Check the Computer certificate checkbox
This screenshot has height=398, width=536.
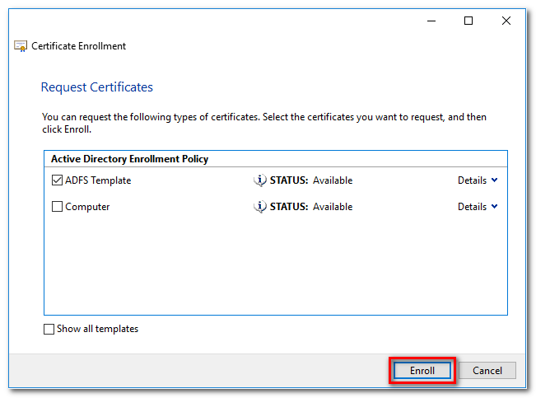[x=57, y=206]
